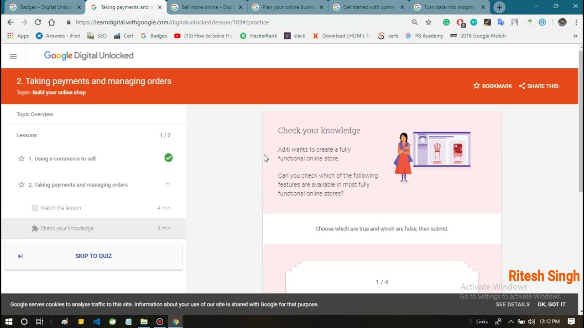This screenshot has height=328, width=584.
Task: Click the star beside Using e-commerce to sell
Action: pyautogui.click(x=21, y=159)
